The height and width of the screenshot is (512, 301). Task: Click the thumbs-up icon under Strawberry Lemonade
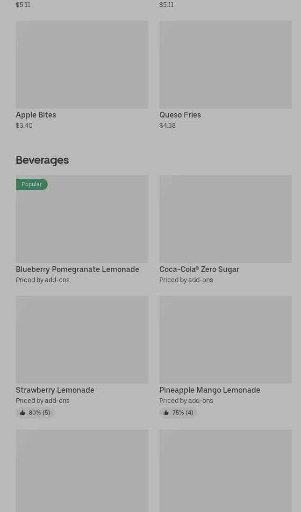(x=22, y=413)
